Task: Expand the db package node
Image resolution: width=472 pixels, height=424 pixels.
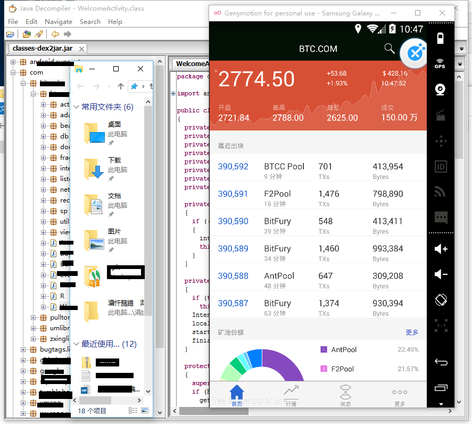Action: pyautogui.click(x=43, y=136)
